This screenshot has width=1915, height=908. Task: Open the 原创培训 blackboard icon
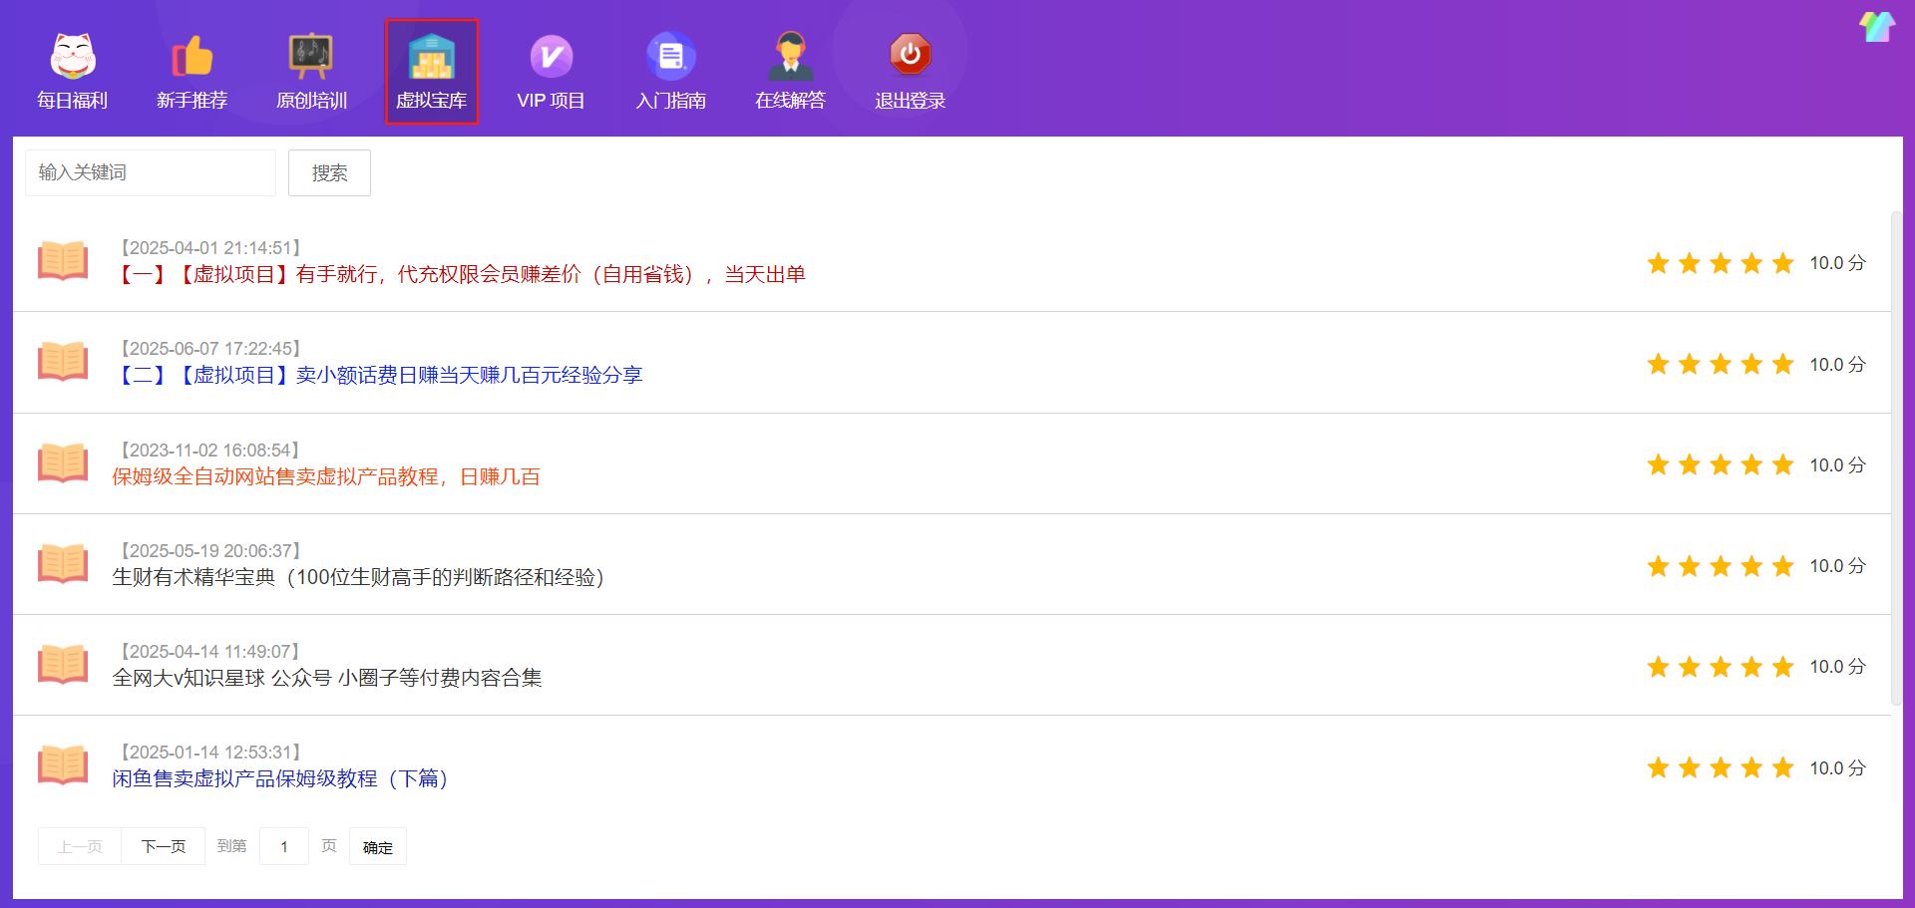[311, 55]
